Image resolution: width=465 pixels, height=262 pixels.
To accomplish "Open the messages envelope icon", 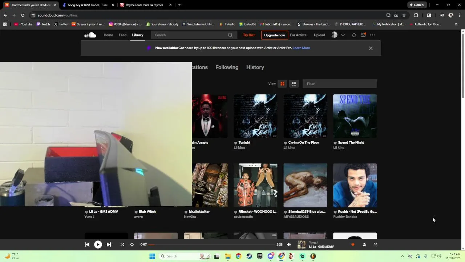I will pyautogui.click(x=363, y=35).
